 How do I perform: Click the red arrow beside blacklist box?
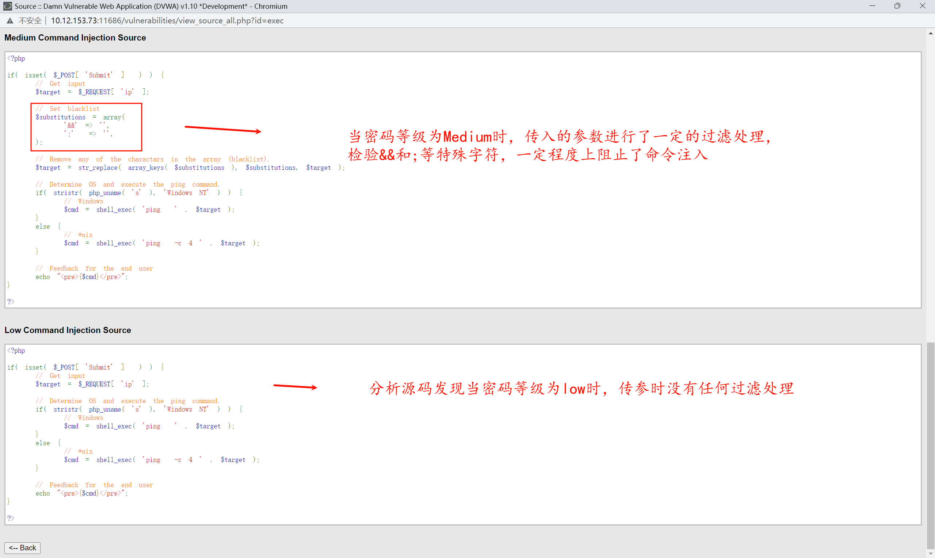223,129
